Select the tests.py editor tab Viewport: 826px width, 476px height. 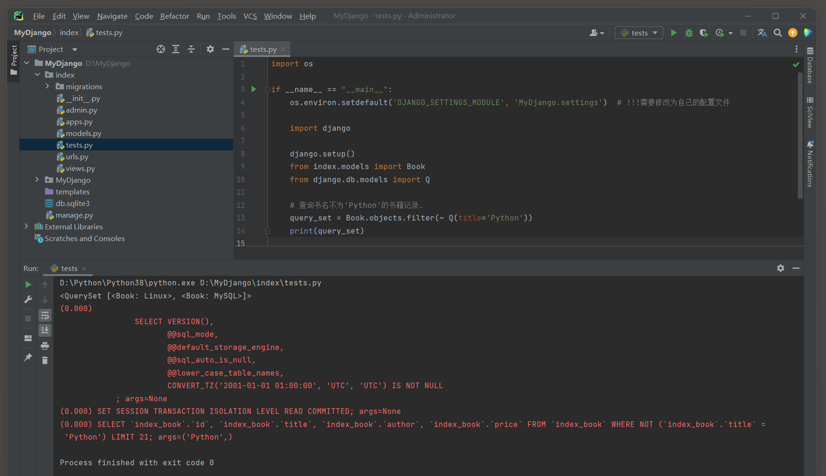[262, 49]
